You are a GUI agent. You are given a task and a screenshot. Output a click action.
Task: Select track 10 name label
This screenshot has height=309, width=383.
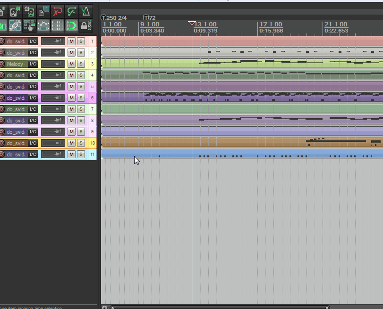coord(16,143)
